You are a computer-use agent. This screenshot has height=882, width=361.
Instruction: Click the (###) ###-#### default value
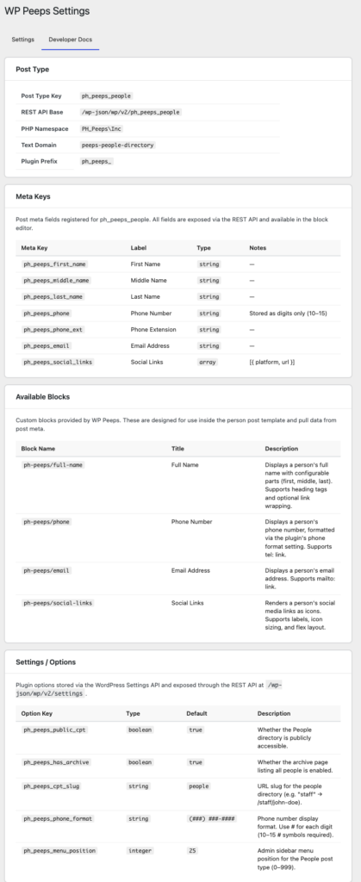pyautogui.click(x=213, y=819)
